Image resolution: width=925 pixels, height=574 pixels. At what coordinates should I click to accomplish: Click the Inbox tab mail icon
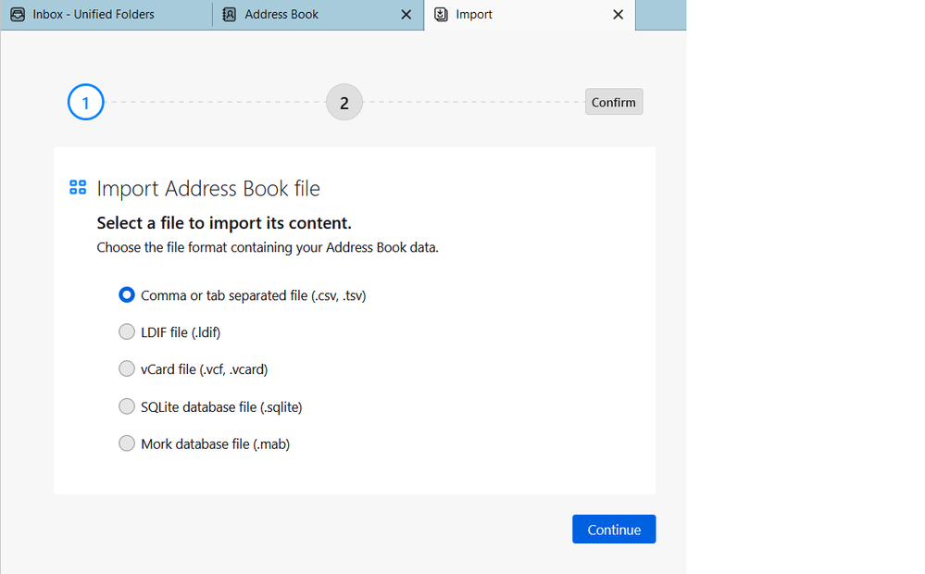[18, 14]
